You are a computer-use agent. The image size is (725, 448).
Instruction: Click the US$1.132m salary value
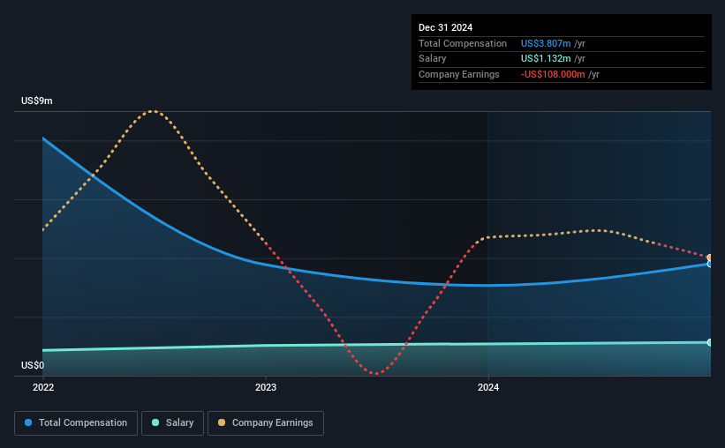pos(546,59)
